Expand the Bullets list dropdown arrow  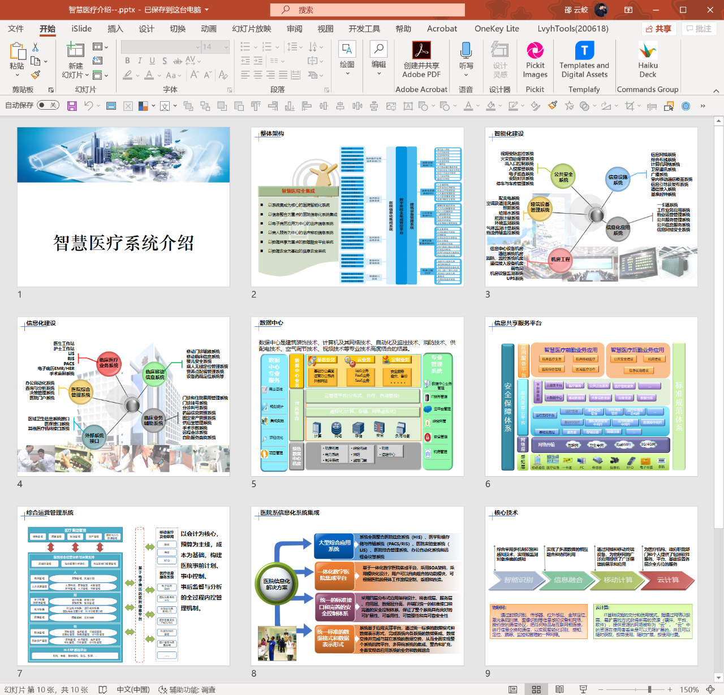[x=256, y=47]
